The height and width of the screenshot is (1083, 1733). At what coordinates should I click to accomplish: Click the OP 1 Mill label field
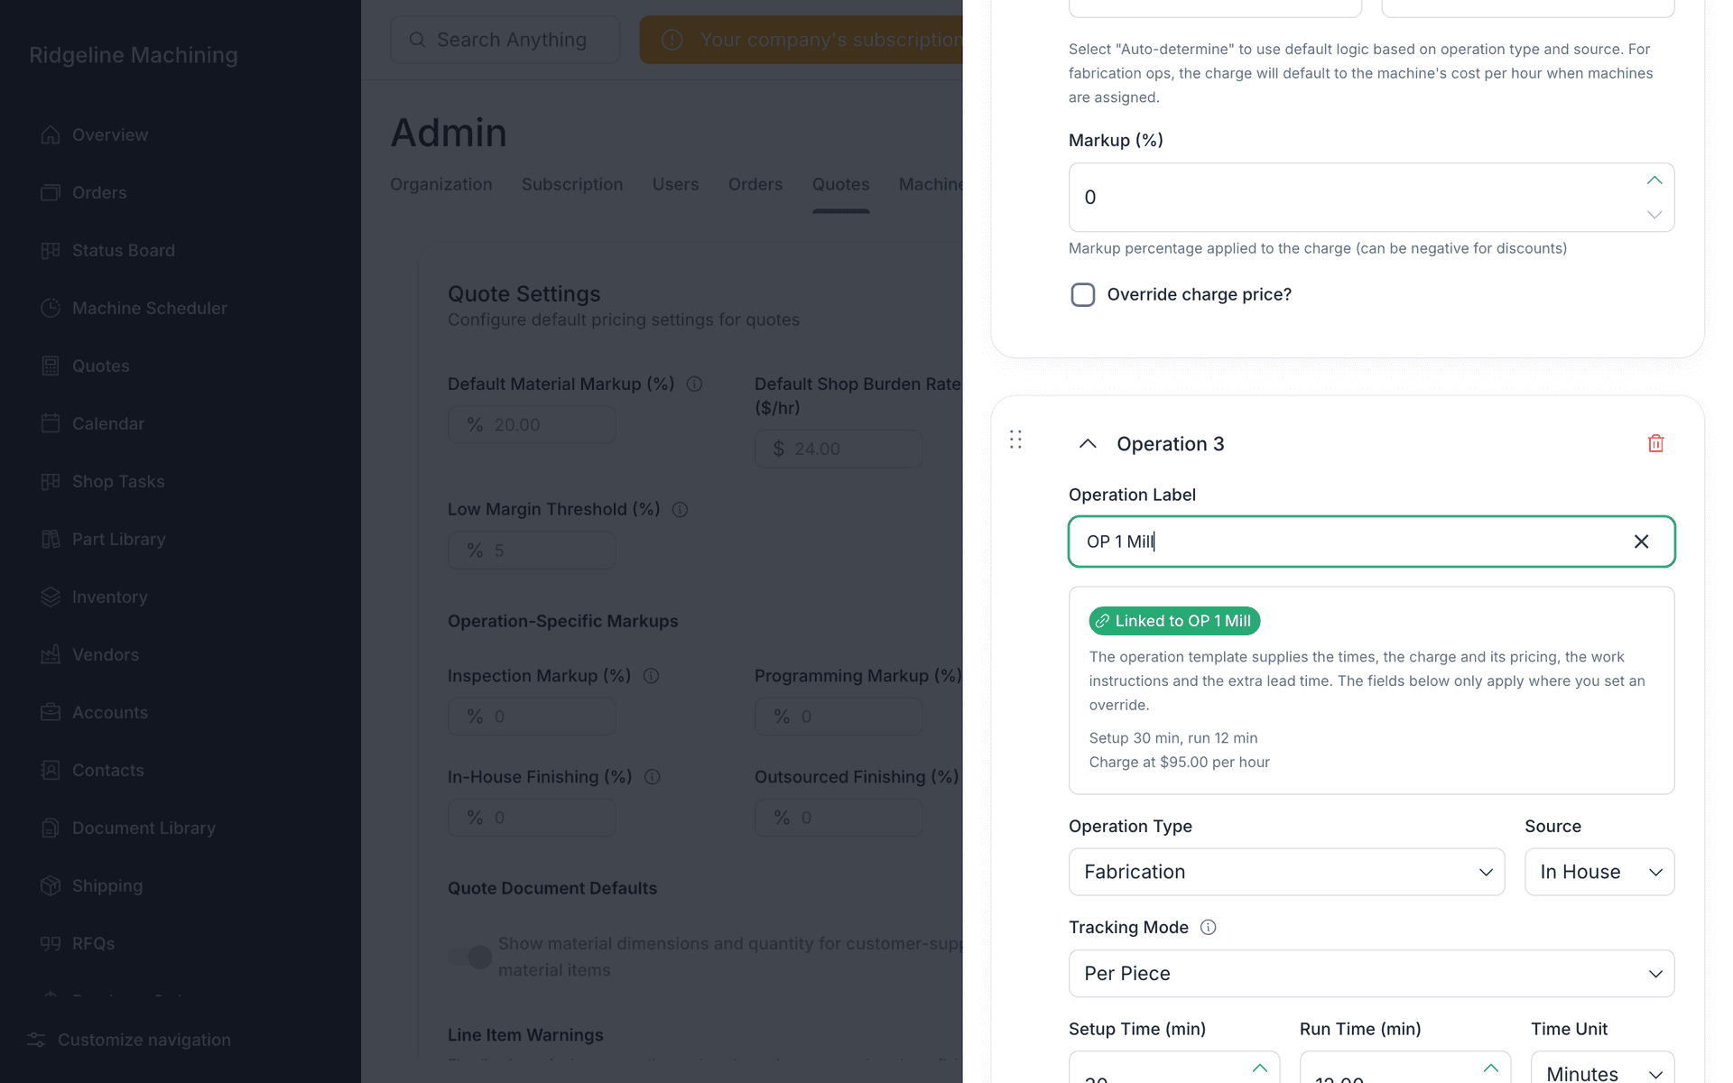click(x=1371, y=541)
